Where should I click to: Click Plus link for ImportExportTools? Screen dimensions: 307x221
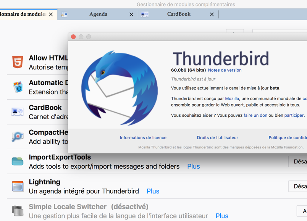tap(194, 166)
